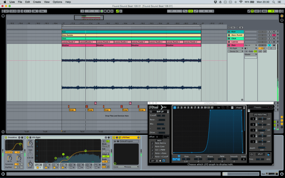
Task: Open LFOtool Presets selector
Action: pos(258,107)
